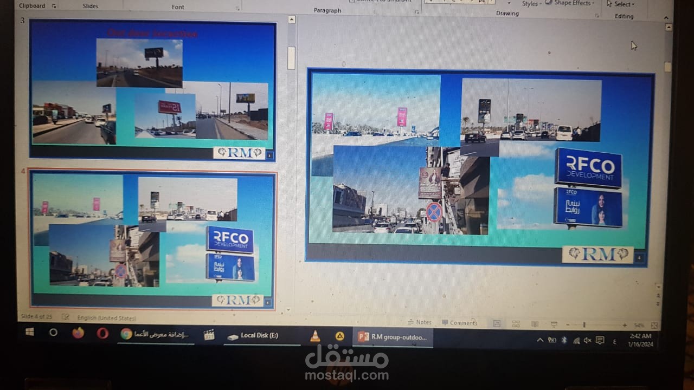Open the Windows Start menu
The image size is (694, 390).
[x=29, y=331]
